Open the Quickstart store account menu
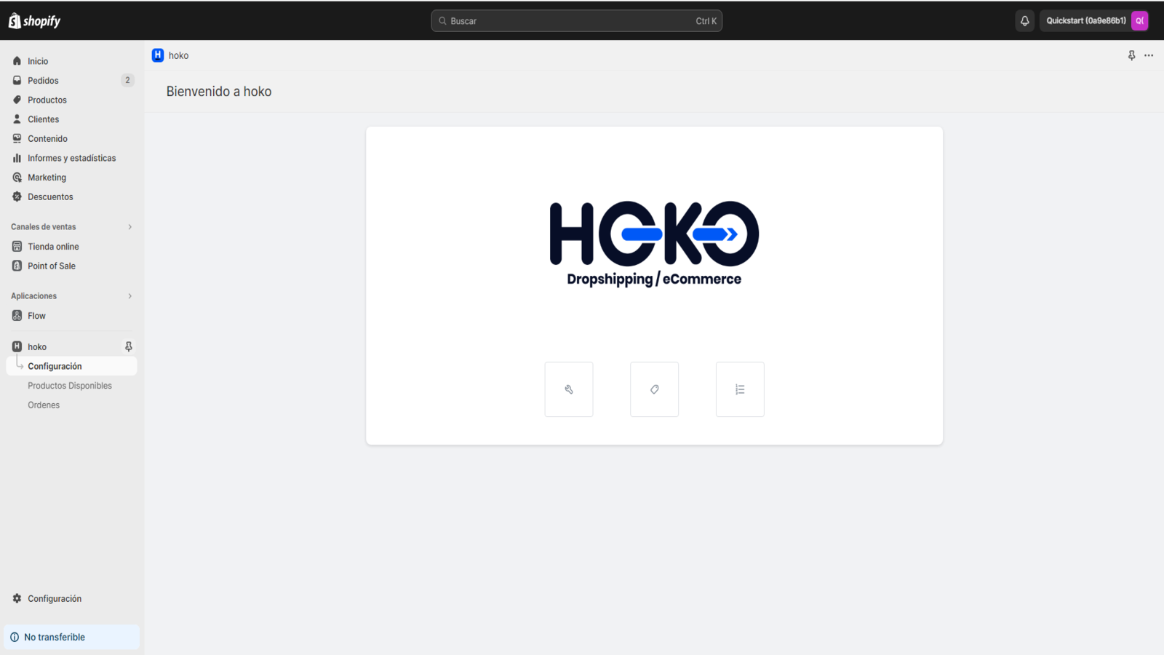Viewport: 1164px width, 655px height. tap(1095, 21)
